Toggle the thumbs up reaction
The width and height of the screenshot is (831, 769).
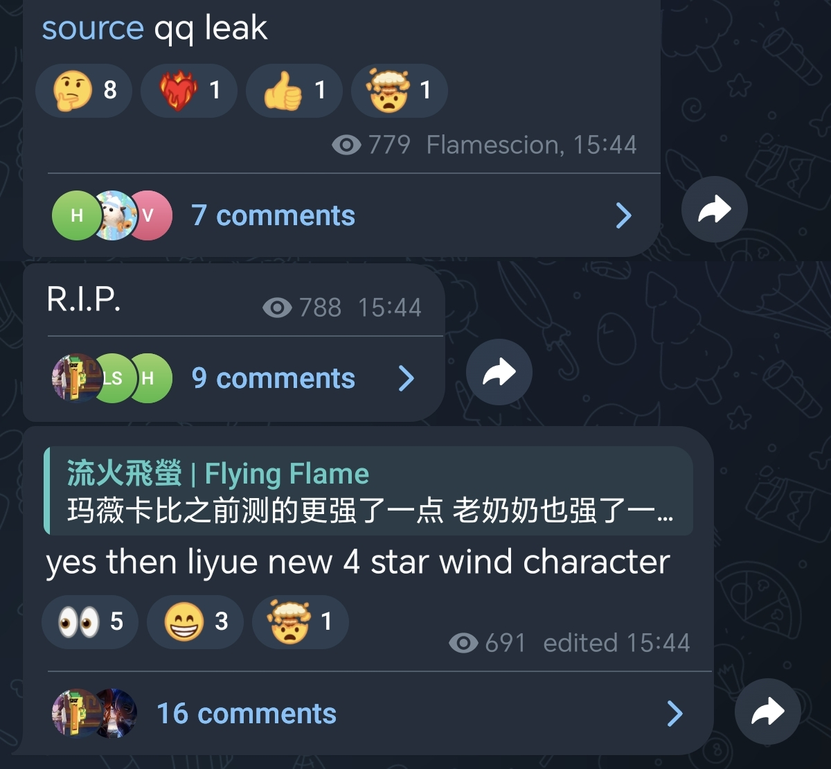click(294, 90)
